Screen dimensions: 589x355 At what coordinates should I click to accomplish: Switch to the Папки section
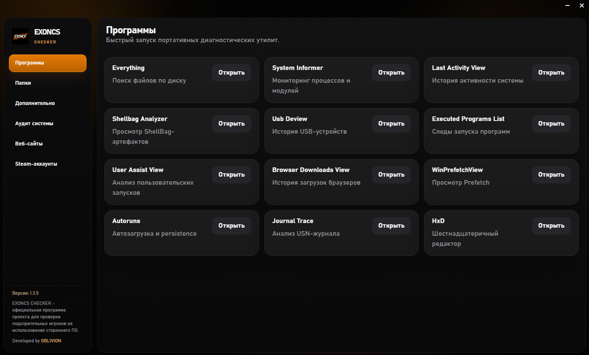48,83
